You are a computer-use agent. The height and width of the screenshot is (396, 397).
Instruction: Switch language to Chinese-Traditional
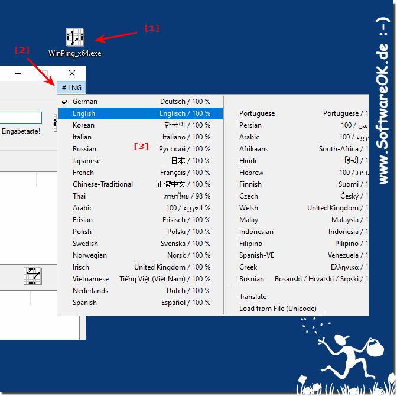(x=141, y=184)
